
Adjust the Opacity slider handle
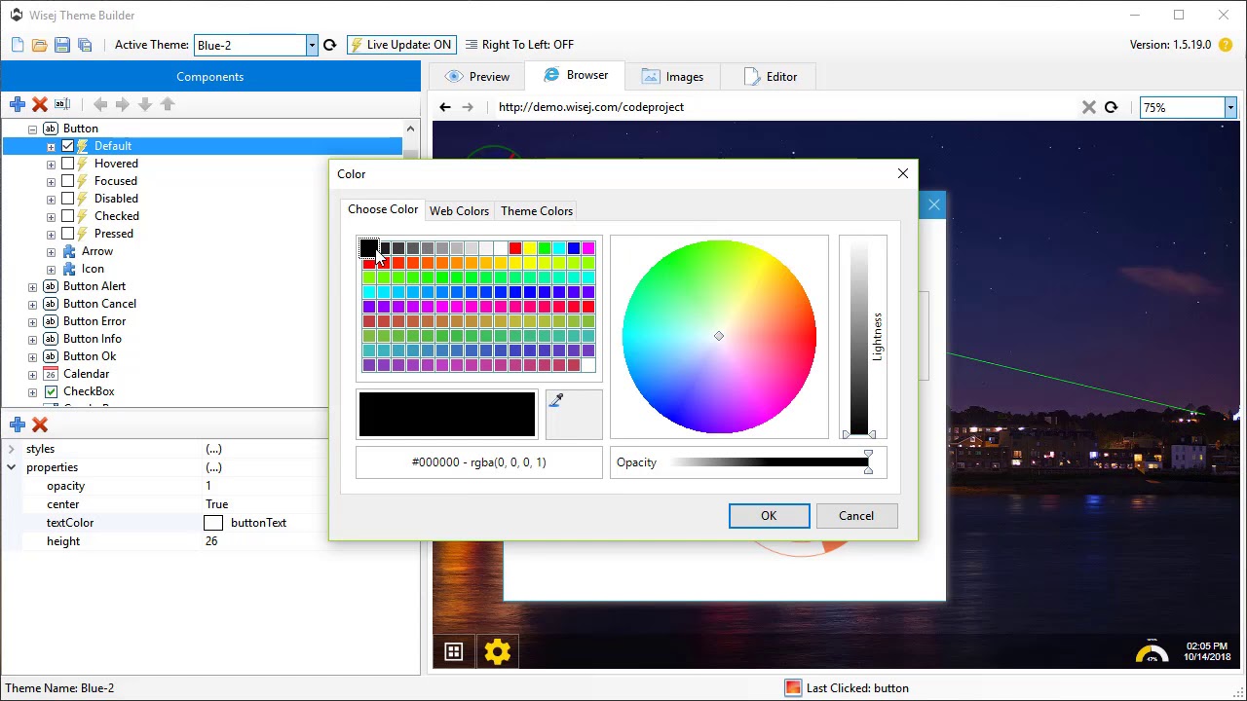[x=868, y=462]
